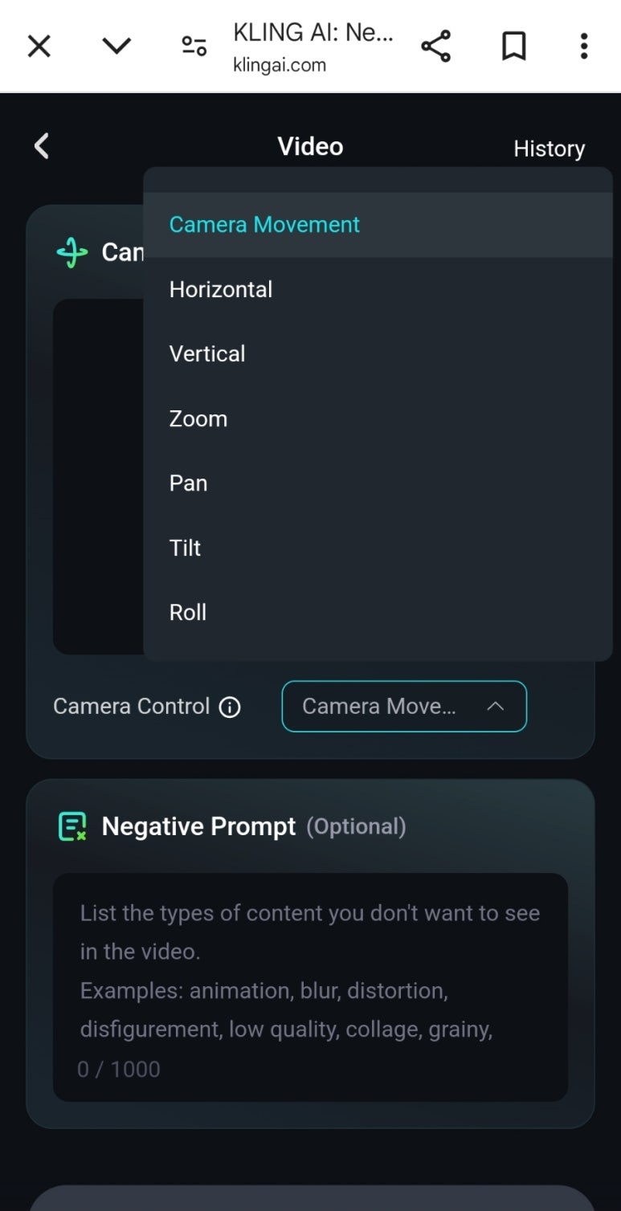Minimize the custom tab with the down chevron

tap(116, 46)
